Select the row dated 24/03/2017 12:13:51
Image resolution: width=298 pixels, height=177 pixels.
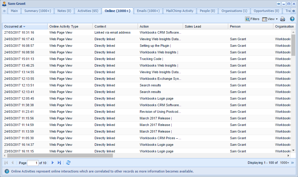tap(147, 85)
